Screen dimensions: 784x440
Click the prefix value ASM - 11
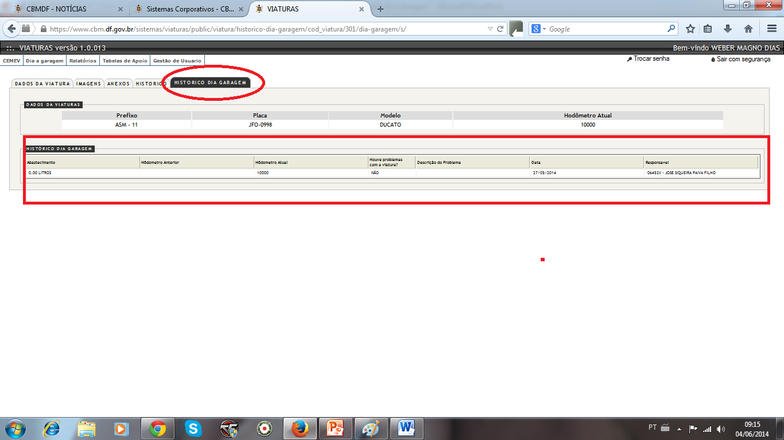tap(126, 124)
